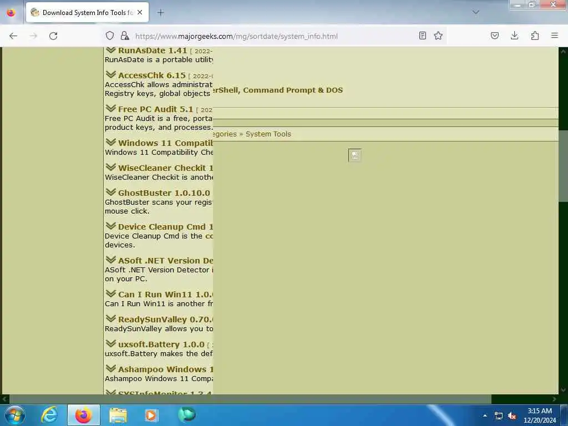Expand the Free PC Audit 5.1 chevron
This screenshot has height=426, width=568.
click(111, 108)
